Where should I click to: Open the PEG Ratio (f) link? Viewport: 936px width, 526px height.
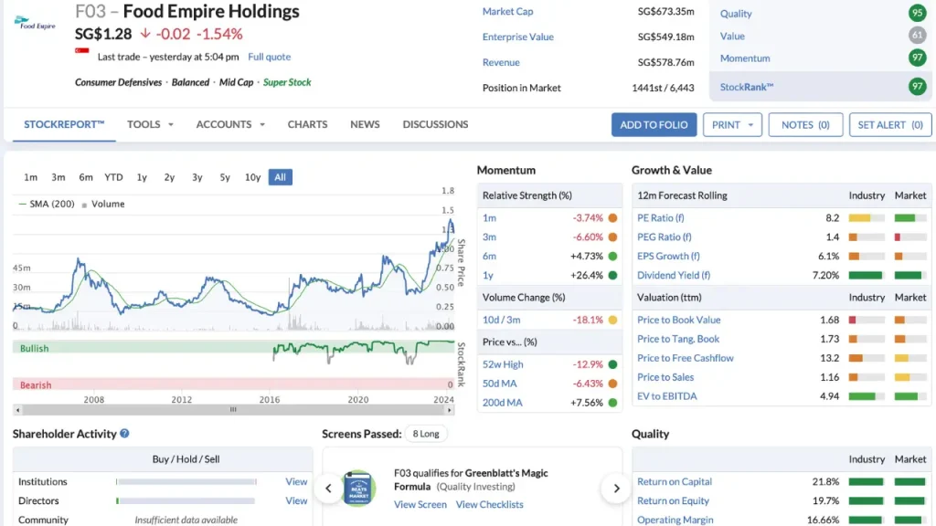tap(664, 237)
